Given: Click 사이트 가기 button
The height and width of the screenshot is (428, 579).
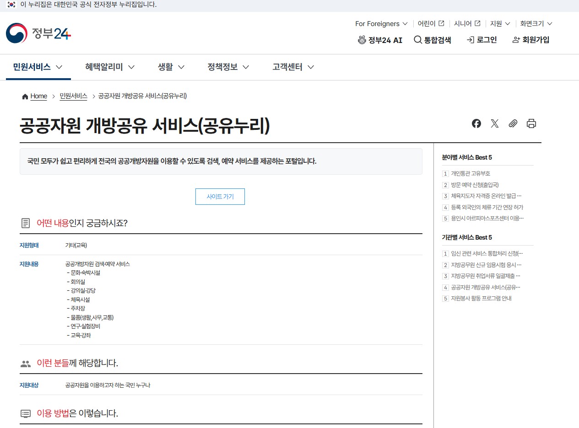Looking at the screenshot, I should 220,197.
